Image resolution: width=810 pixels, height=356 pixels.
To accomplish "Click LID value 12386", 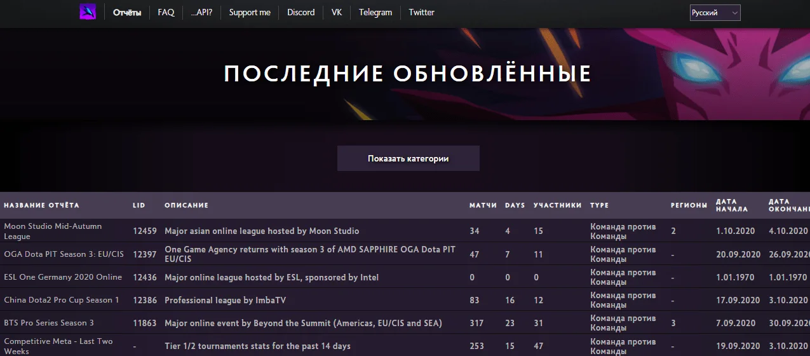I will click(x=145, y=299).
